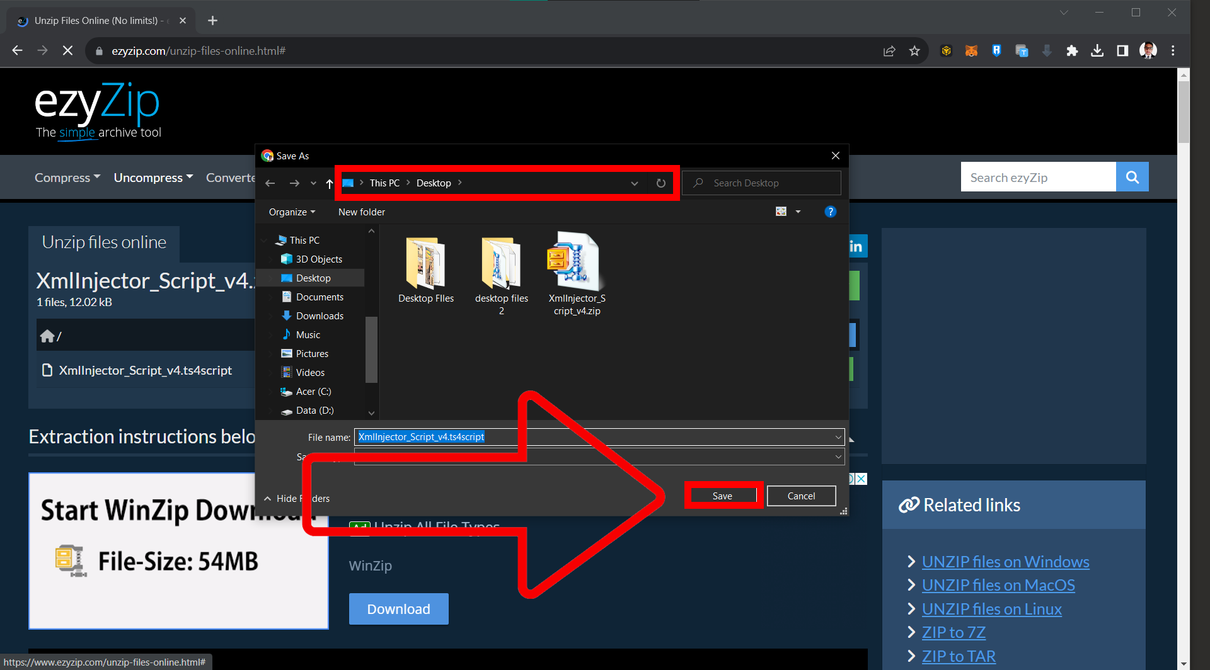Screen dimensions: 1210x670
Task: Open the MetaMask extension
Action: [971, 50]
